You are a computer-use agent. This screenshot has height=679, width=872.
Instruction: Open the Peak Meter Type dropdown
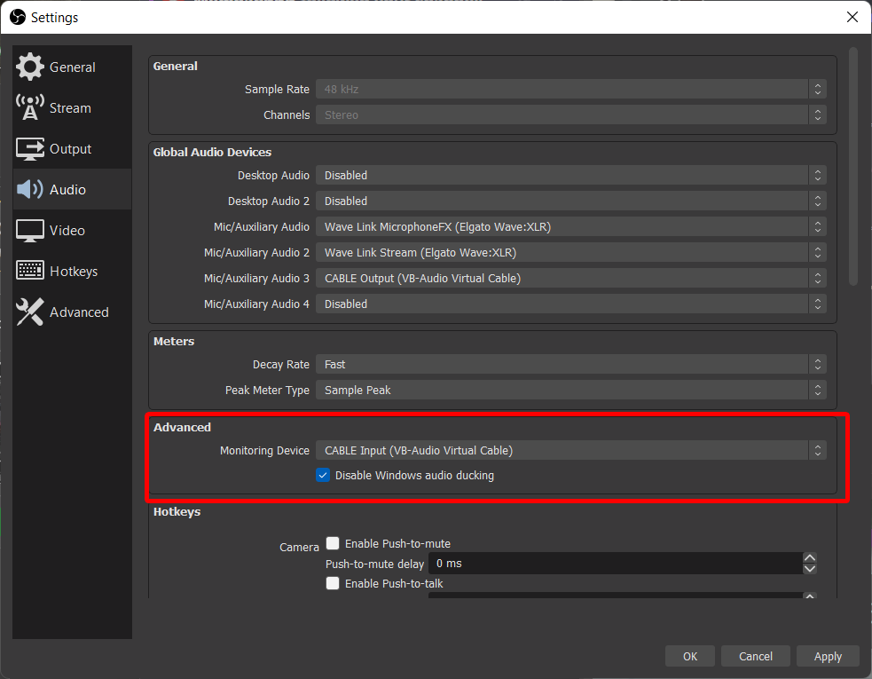pos(571,391)
